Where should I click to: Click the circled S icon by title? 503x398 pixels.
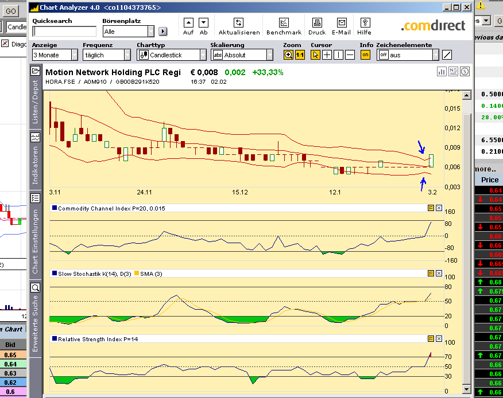tap(465, 72)
